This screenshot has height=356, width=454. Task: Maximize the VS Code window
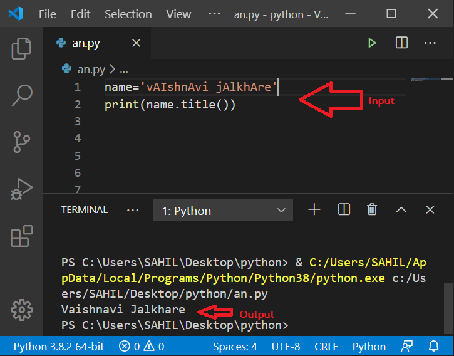coord(391,14)
